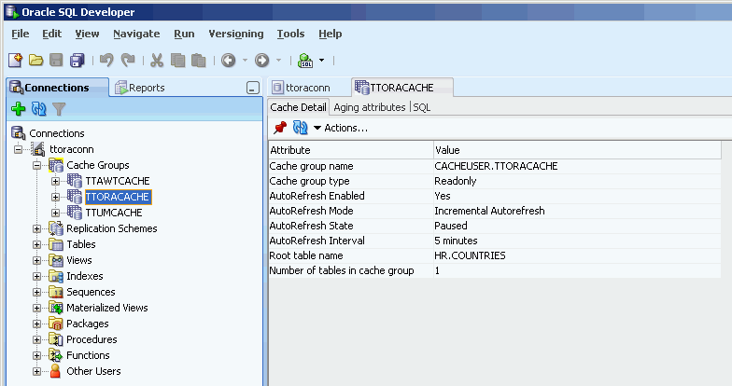
Task: Select the Materialized Views tree item
Action: [106, 308]
